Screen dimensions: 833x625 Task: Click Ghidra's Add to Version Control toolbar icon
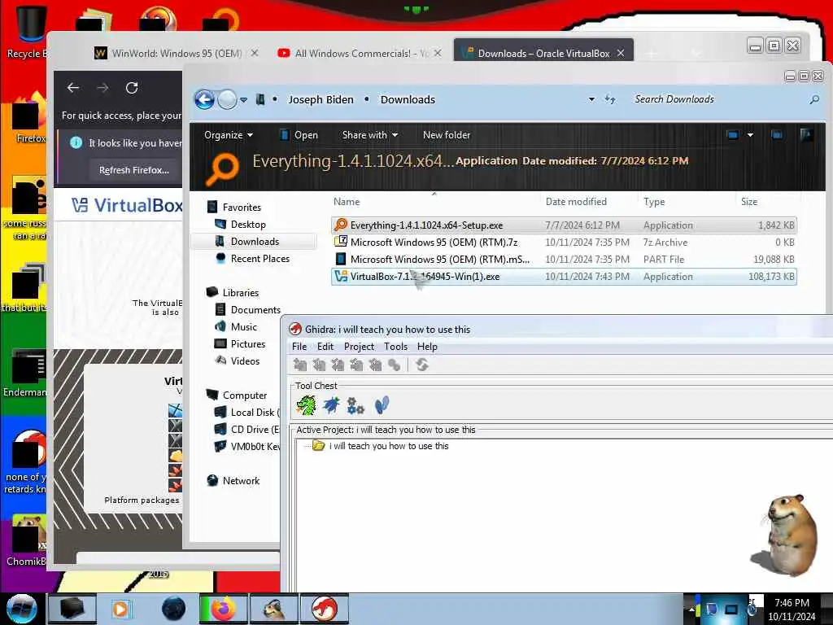tap(300, 365)
